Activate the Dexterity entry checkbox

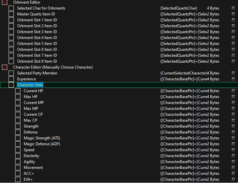pyautogui.click(x=18, y=156)
